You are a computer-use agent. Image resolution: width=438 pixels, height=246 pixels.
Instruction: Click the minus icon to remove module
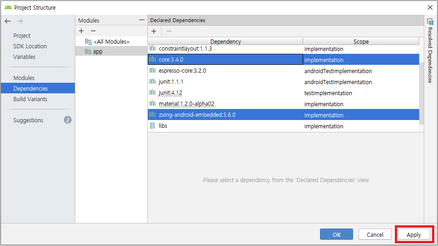[93, 31]
